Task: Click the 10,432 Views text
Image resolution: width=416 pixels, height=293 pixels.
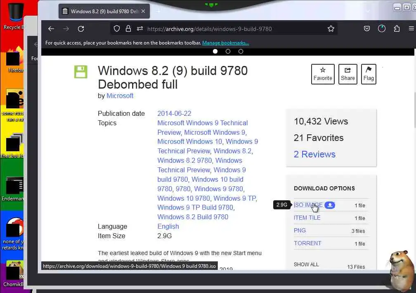Action: tap(321, 121)
